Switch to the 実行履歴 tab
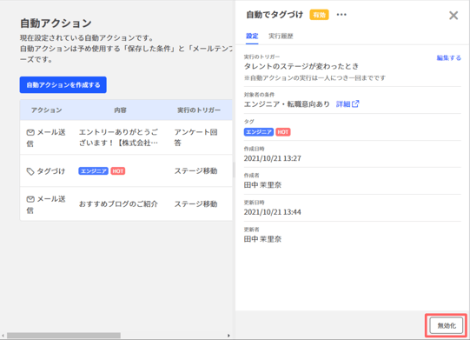The height and width of the screenshot is (340, 470). pos(281,37)
